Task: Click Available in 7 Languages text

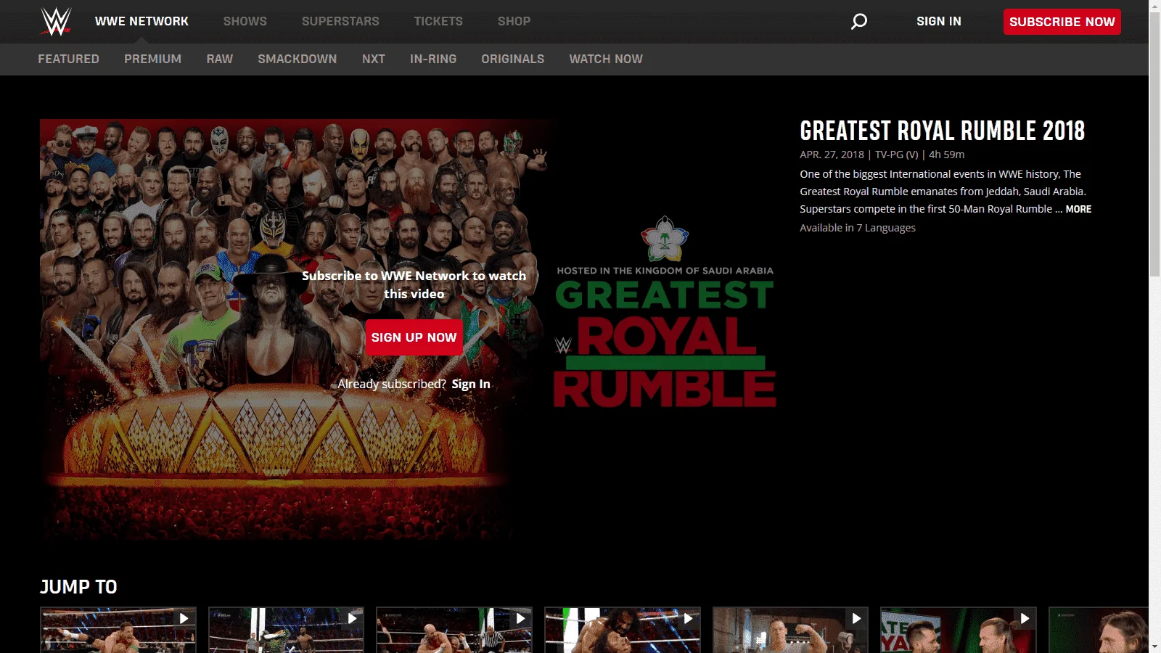Action: 858,228
